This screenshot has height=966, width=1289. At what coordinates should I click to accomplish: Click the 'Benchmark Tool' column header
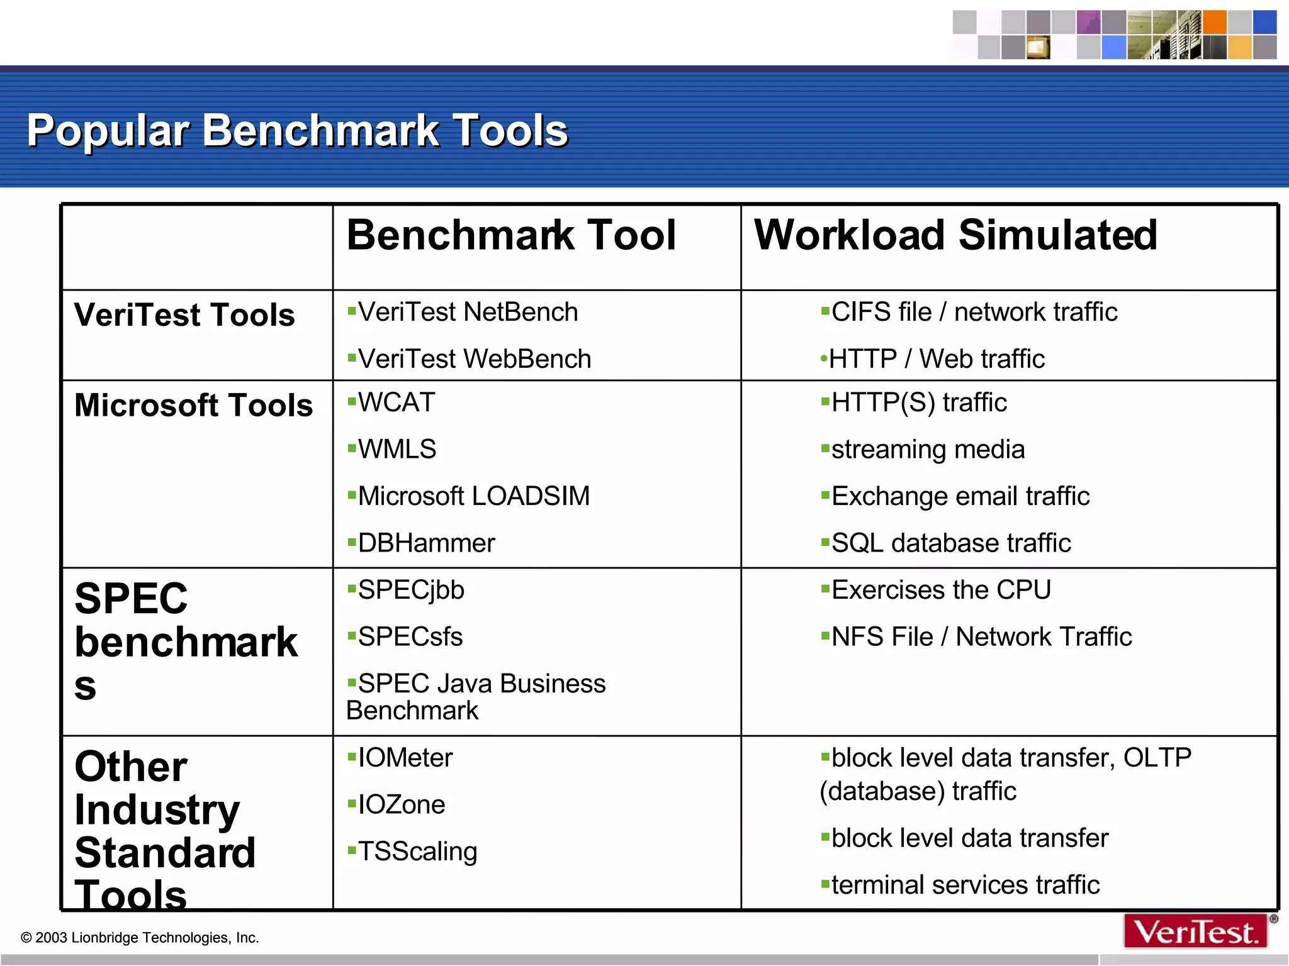coord(511,235)
